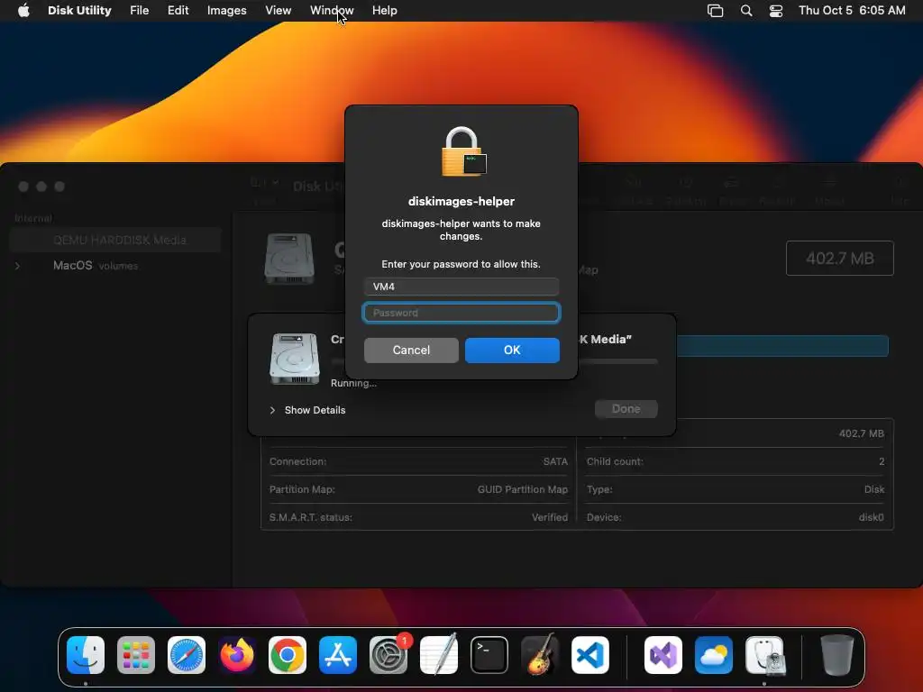Expand the MacOS volumes sidebar item
Screen dimensions: 923x692
(x=18, y=266)
